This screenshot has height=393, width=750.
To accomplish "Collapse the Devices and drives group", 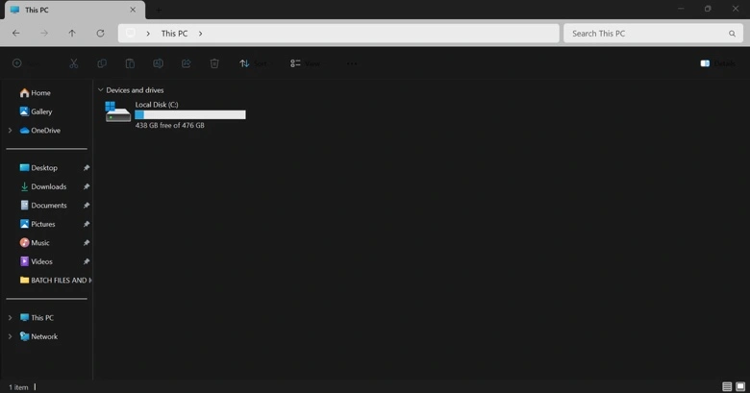I will [100, 90].
